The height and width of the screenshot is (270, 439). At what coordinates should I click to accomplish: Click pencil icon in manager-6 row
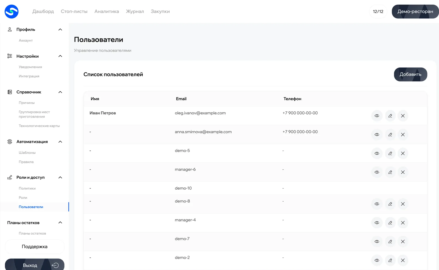(390, 172)
